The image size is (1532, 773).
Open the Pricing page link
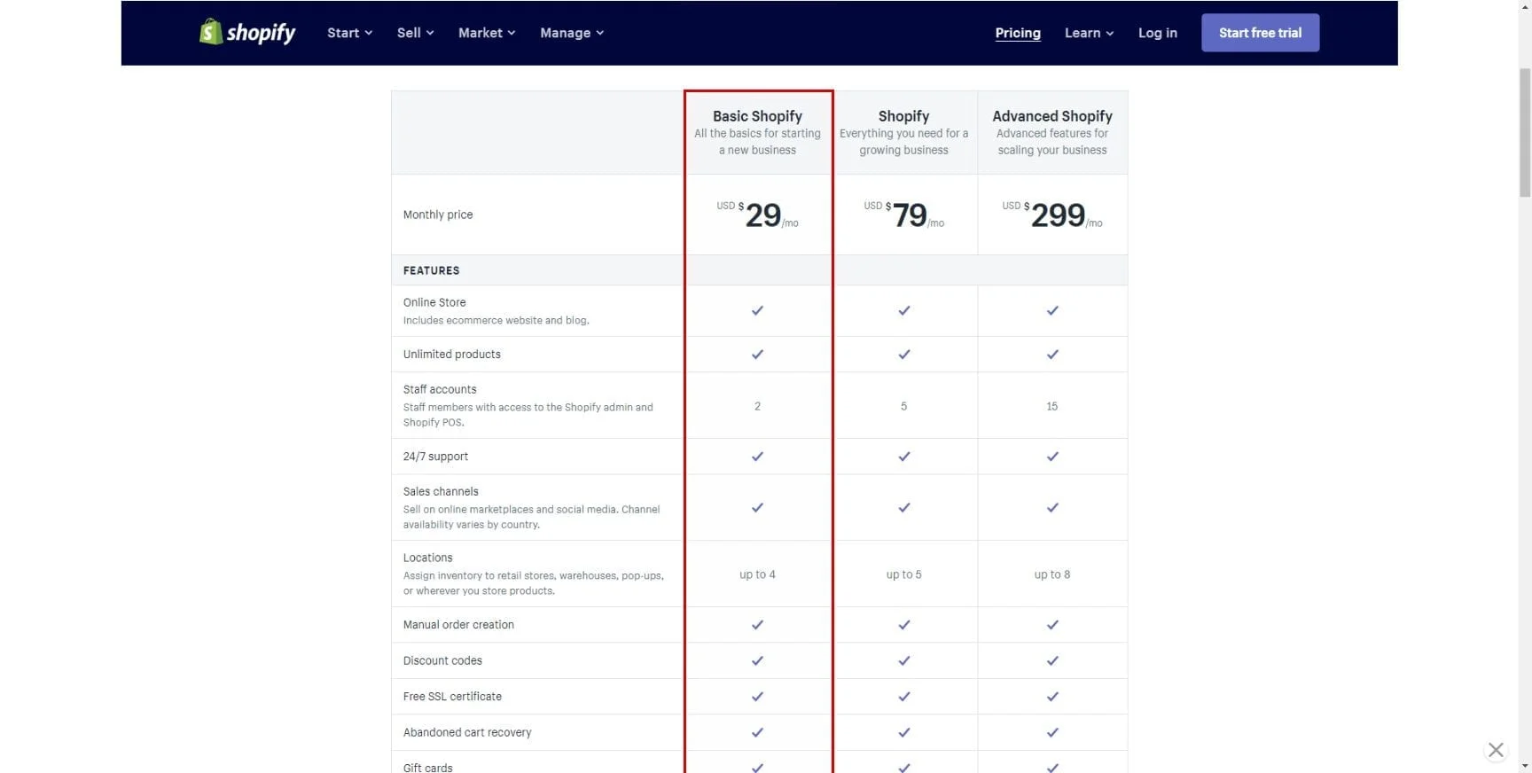click(1018, 33)
